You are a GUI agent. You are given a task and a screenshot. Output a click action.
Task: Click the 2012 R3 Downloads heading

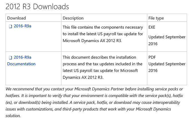(x=37, y=6)
